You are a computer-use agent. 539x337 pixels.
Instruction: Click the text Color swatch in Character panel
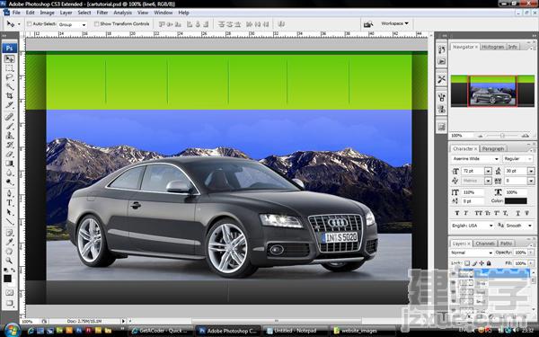tap(516, 200)
